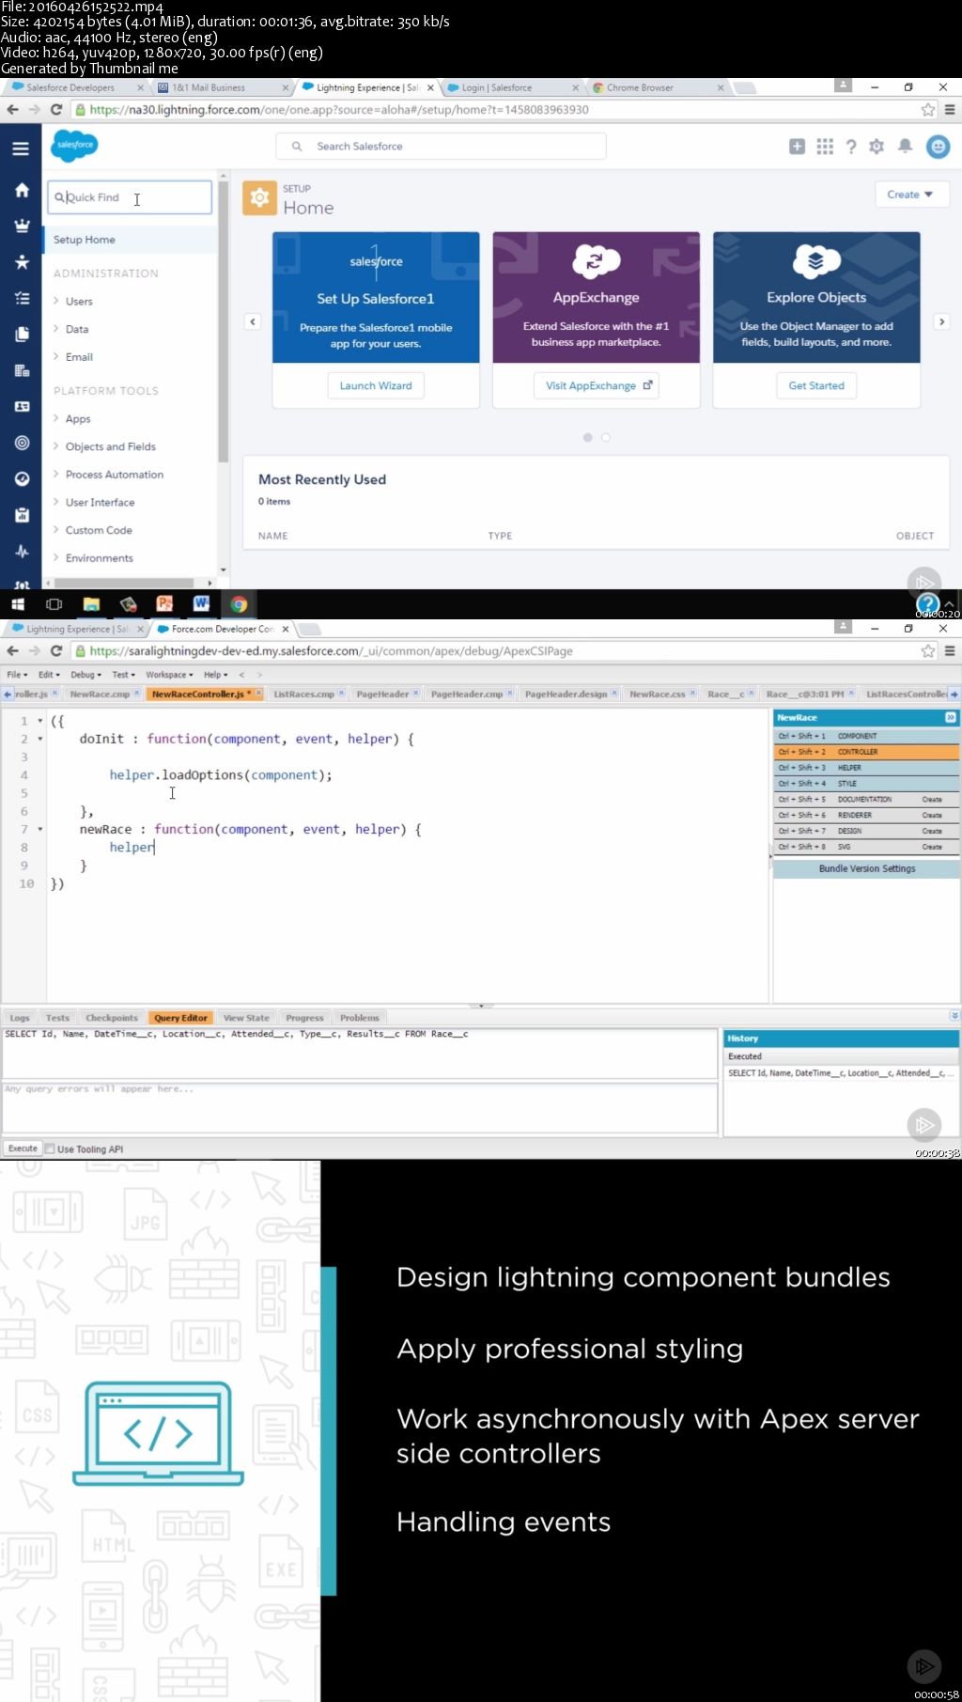
Task: Open the notifications bell icon
Action: click(x=905, y=146)
